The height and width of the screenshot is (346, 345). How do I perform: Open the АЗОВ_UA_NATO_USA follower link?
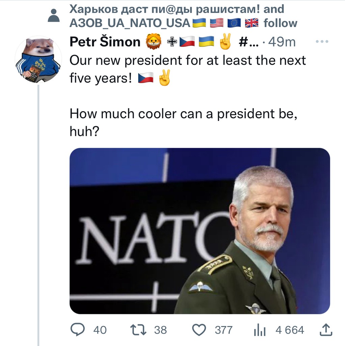tap(130, 23)
